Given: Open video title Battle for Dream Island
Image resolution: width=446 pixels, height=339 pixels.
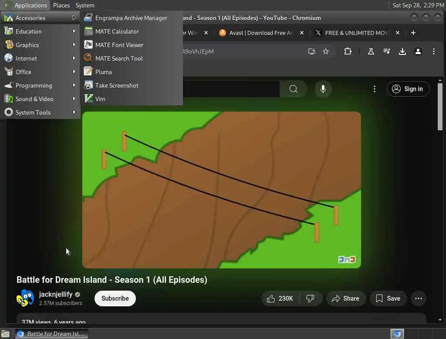Looking at the screenshot, I should tap(112, 279).
